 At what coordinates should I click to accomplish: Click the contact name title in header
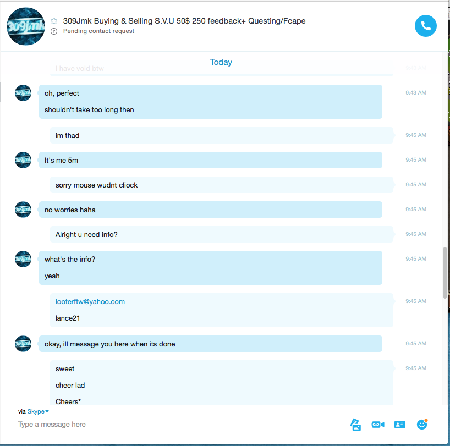pyautogui.click(x=184, y=21)
